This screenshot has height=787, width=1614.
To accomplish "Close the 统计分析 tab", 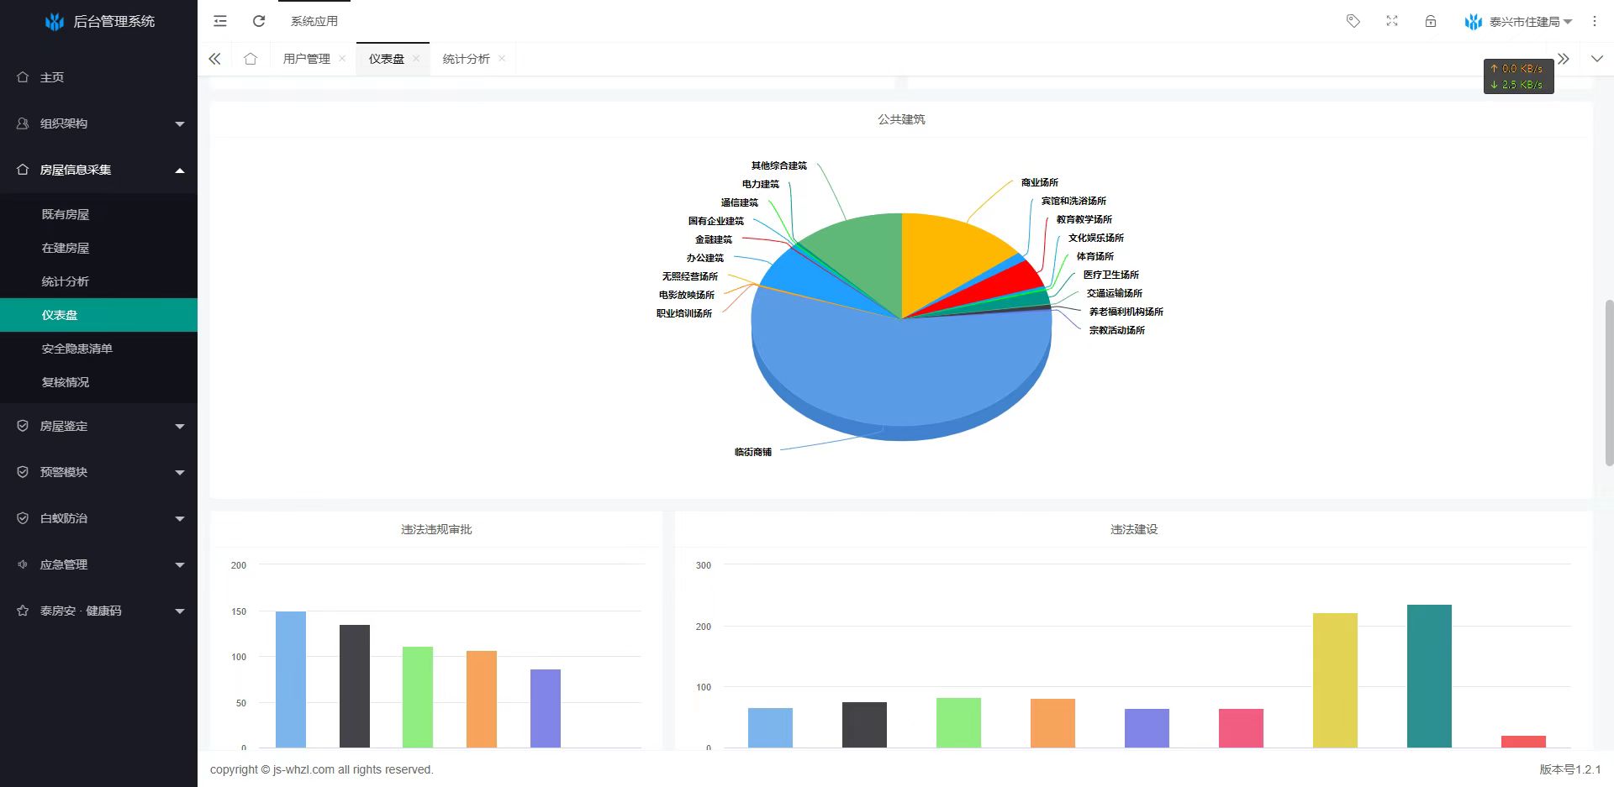I will tap(502, 59).
